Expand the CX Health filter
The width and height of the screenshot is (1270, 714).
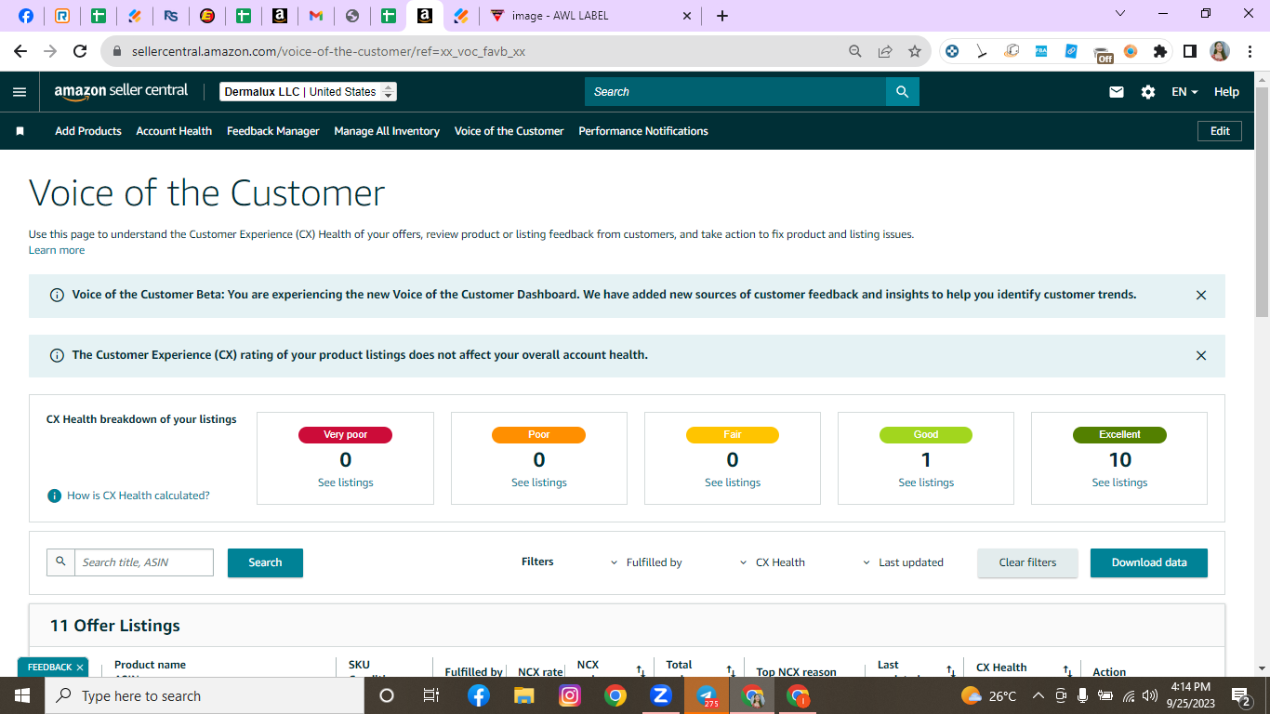pyautogui.click(x=773, y=562)
